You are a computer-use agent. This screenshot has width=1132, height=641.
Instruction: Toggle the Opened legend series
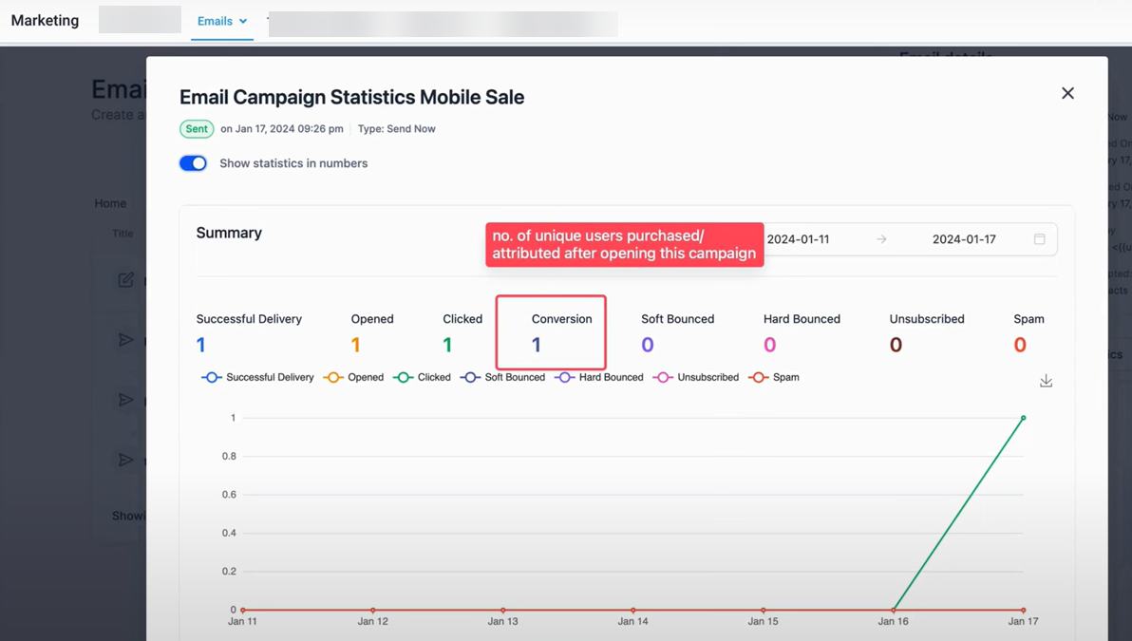coord(354,377)
